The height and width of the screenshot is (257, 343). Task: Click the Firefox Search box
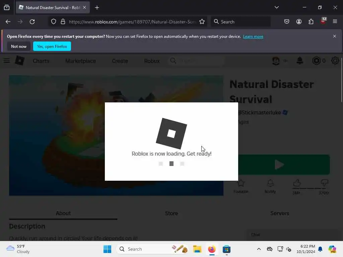tap(241, 22)
